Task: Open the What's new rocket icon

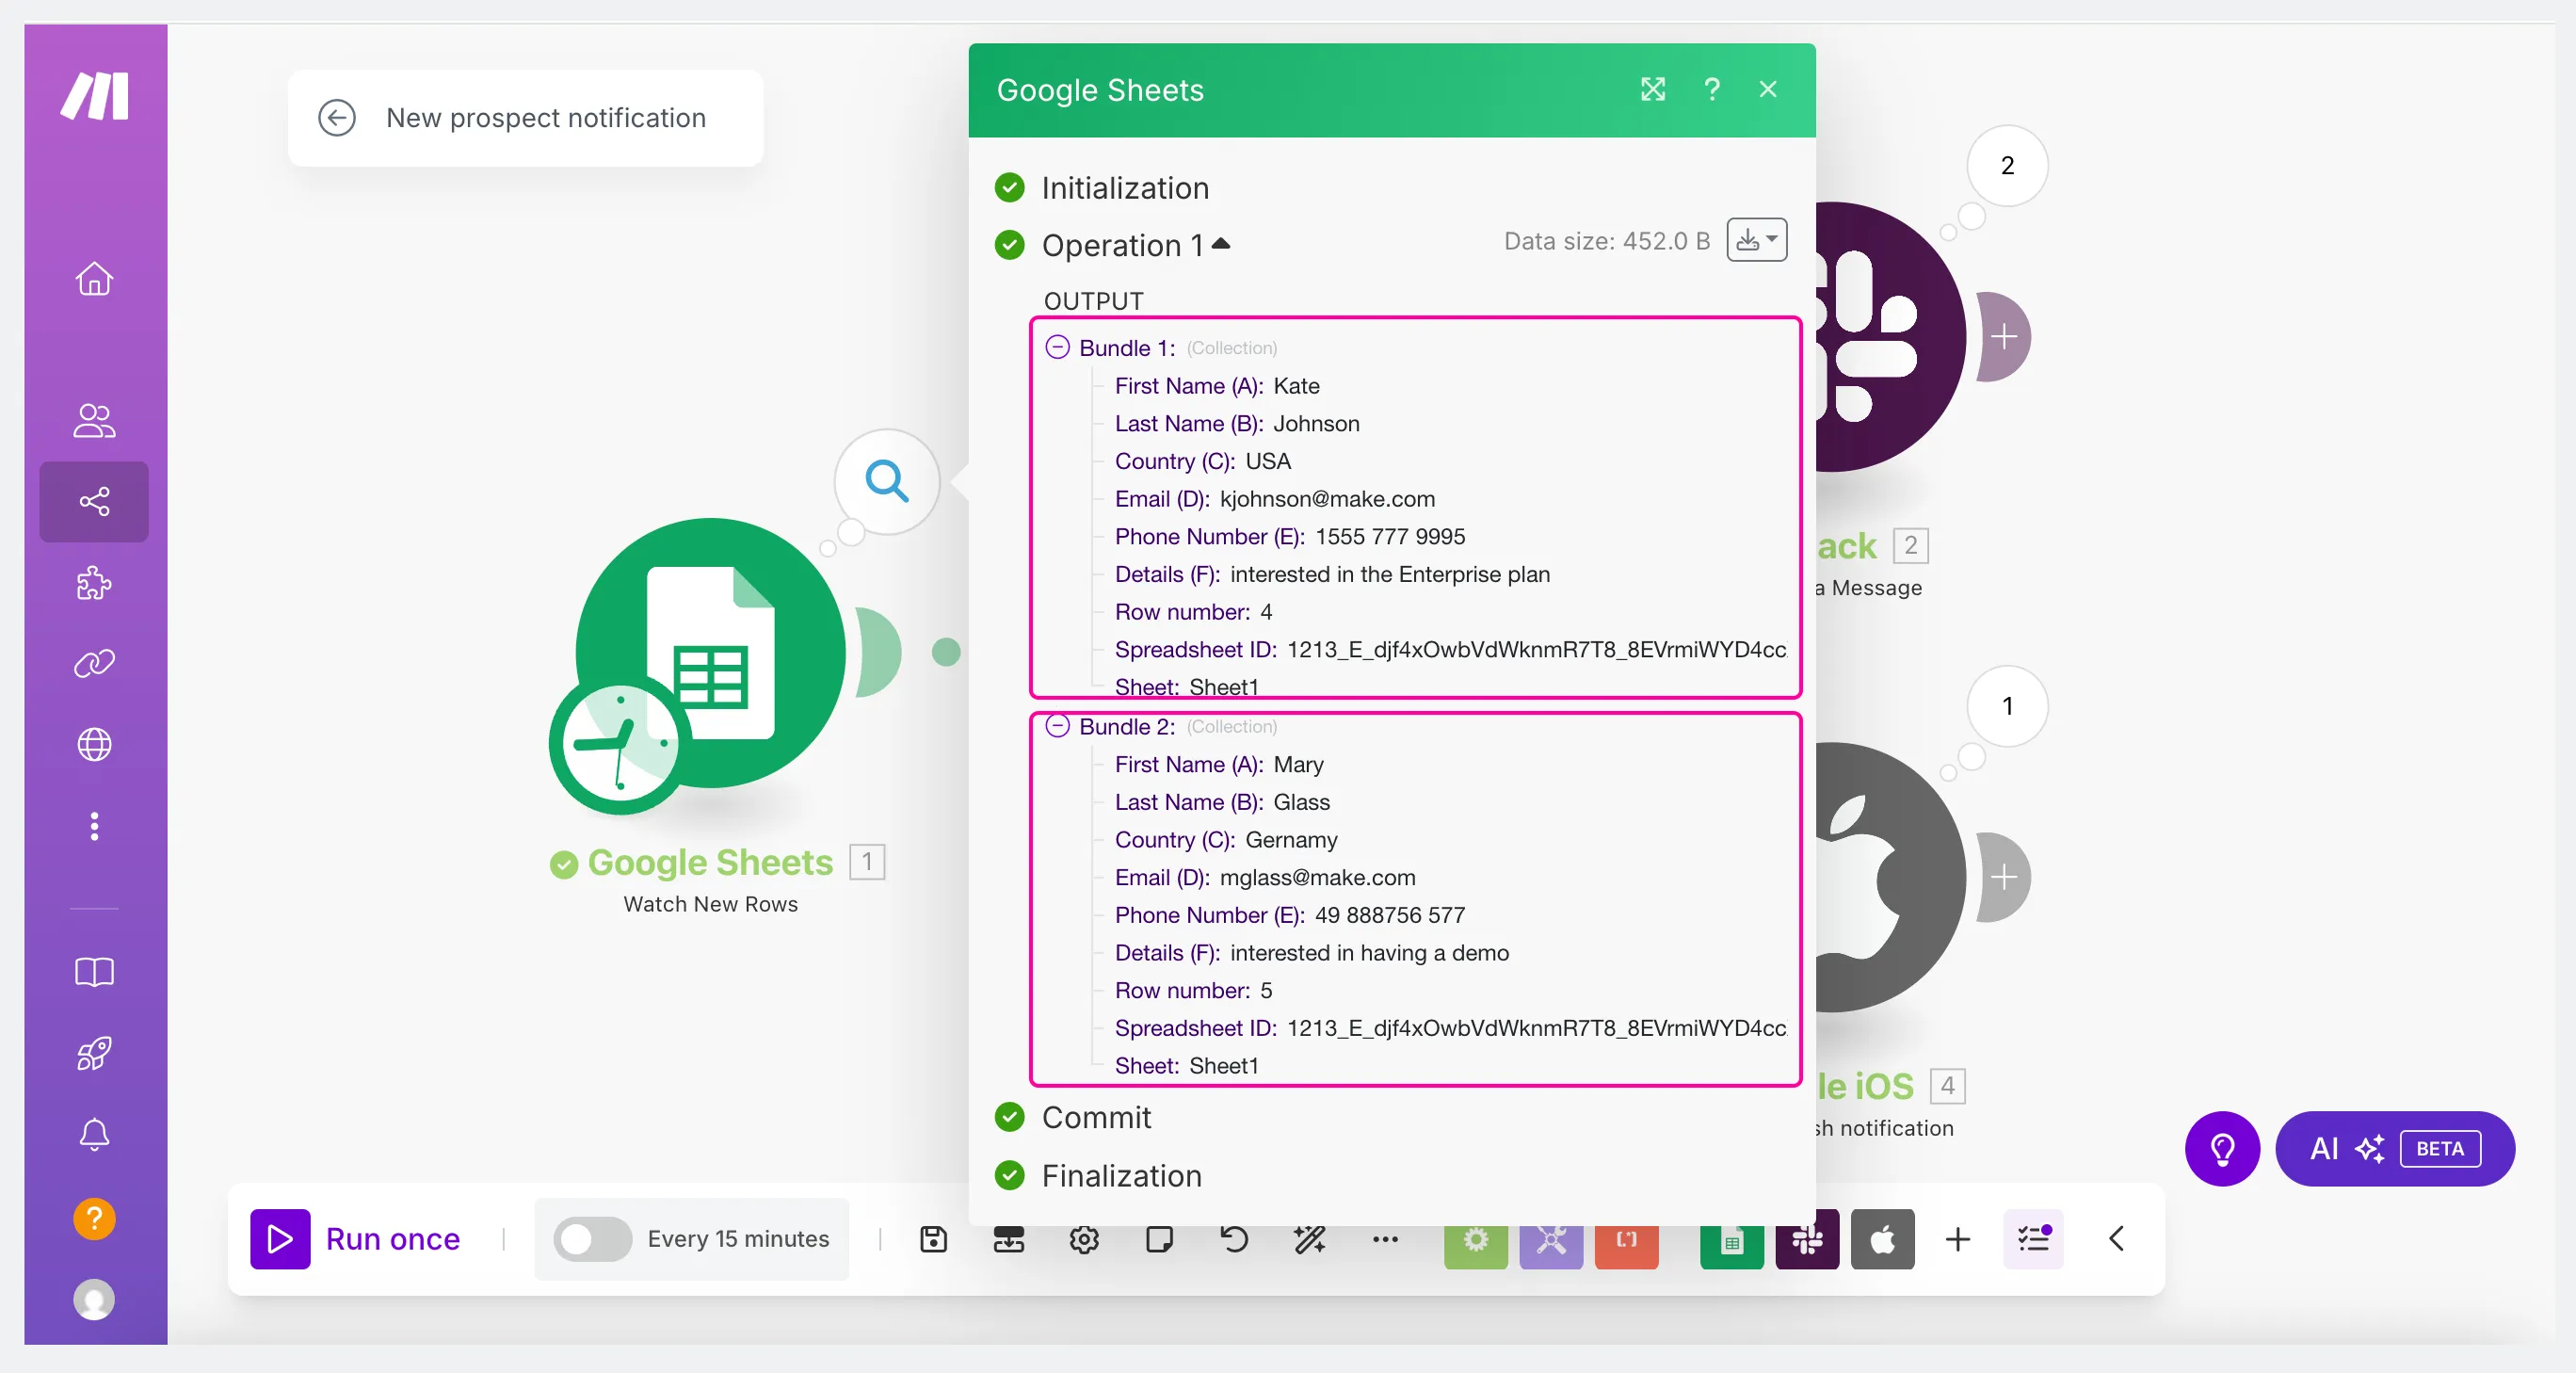Action: point(94,1053)
